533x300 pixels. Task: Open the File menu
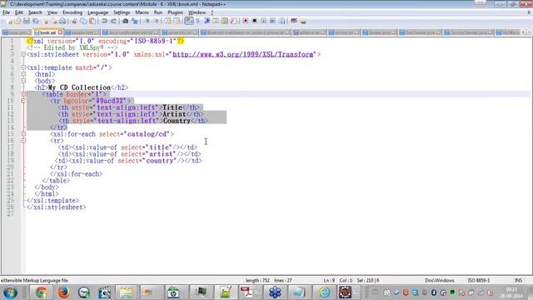coord(6,12)
